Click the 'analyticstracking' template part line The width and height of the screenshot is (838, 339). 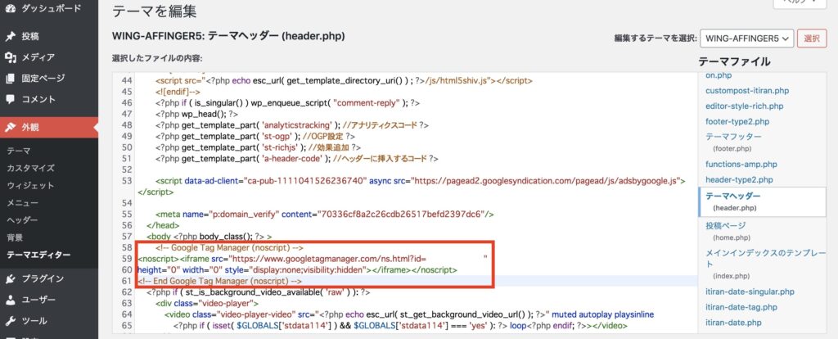[292, 125]
